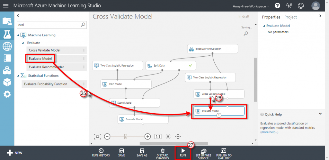Click the Cross Validate Model experiment title

click(122, 17)
